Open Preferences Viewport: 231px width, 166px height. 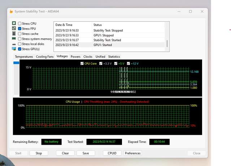click(x=133, y=153)
